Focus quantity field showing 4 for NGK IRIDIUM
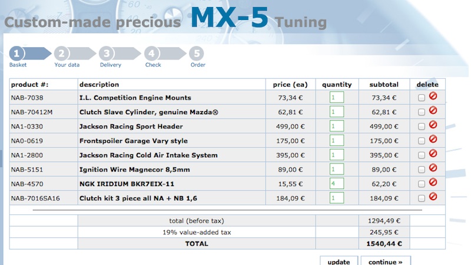Viewport: 471px width, 265px height. point(337,184)
